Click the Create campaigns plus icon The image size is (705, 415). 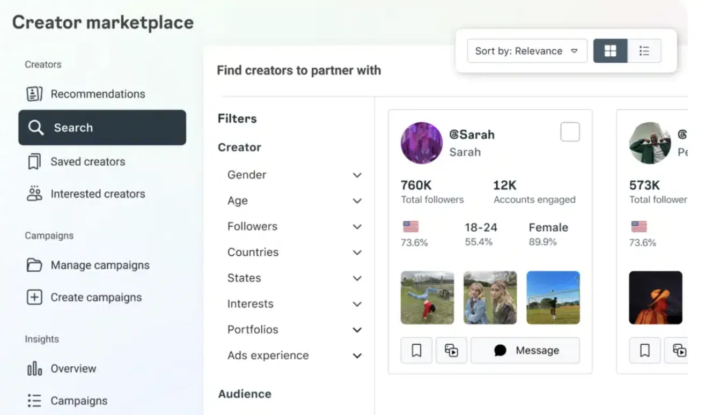[x=34, y=297]
